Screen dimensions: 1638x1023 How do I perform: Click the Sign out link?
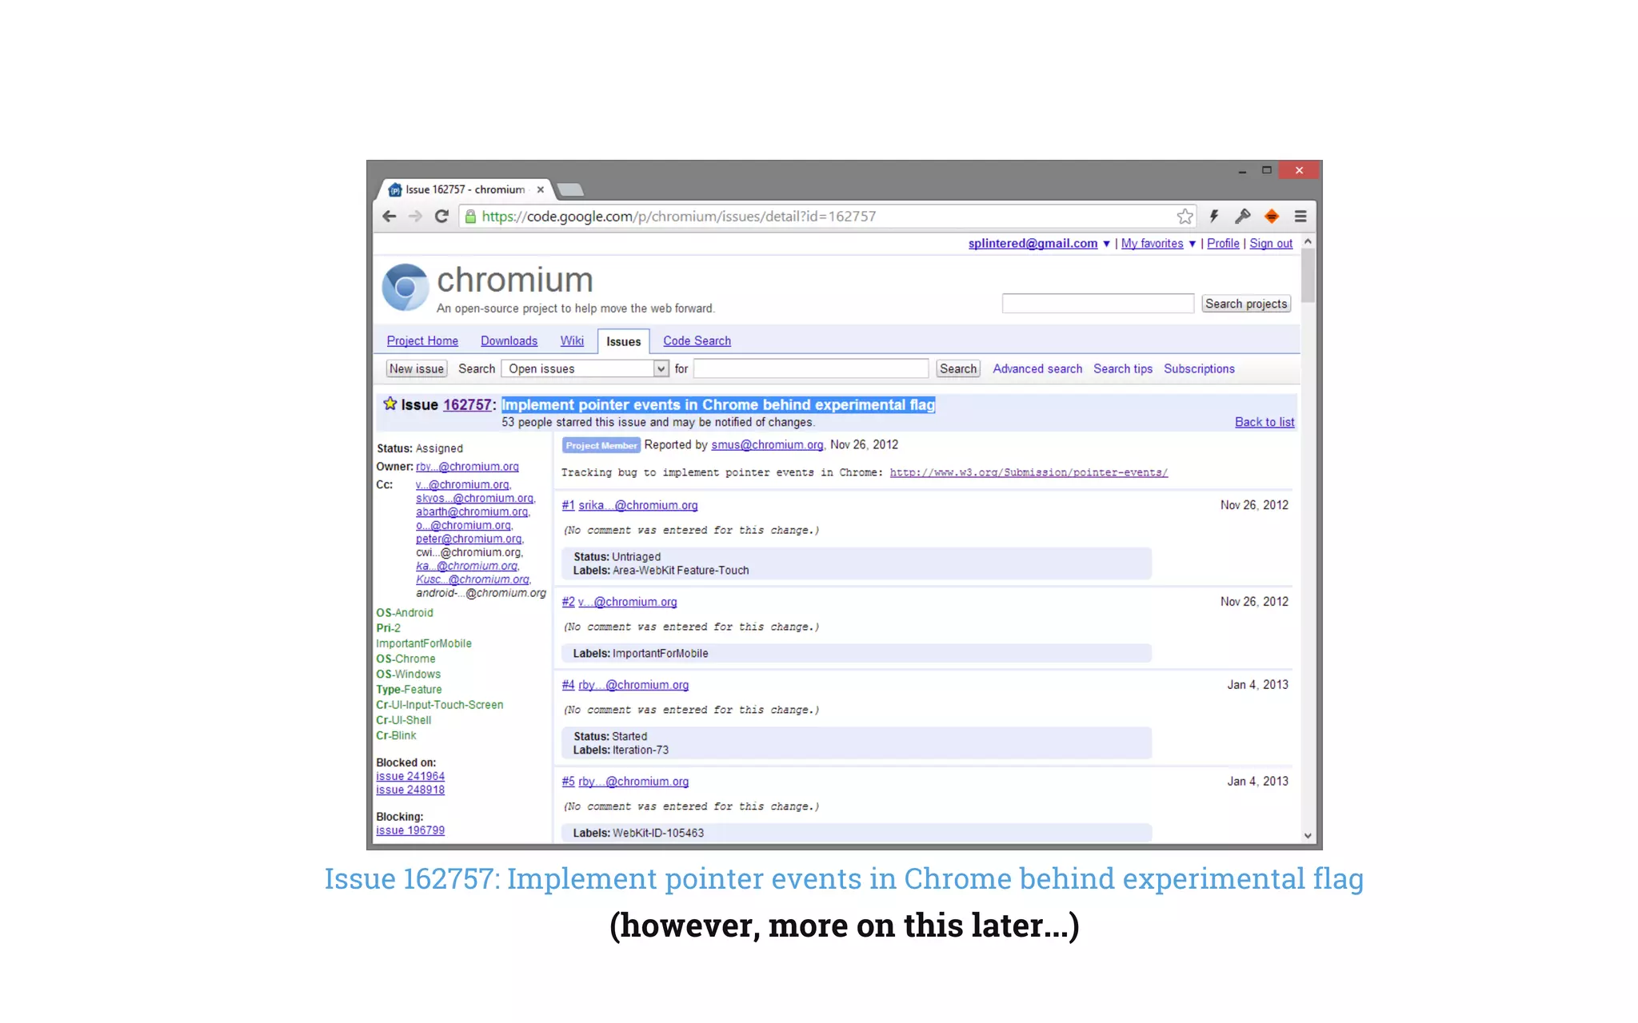(x=1271, y=244)
